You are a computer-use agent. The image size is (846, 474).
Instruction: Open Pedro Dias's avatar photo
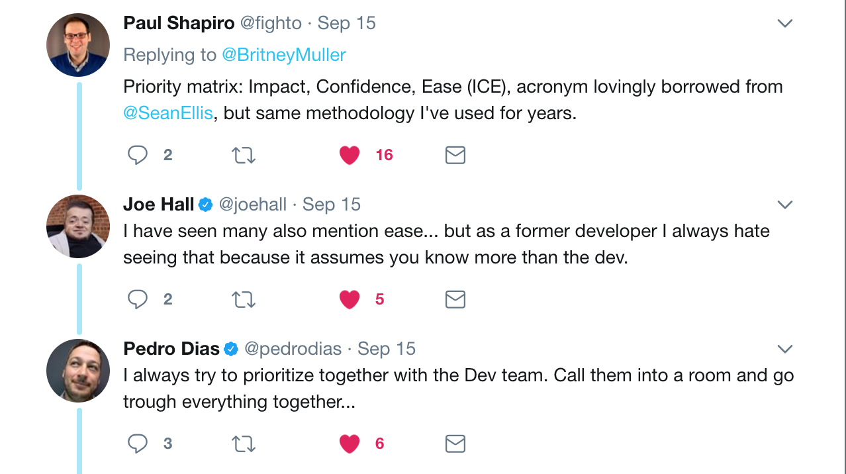pyautogui.click(x=78, y=371)
